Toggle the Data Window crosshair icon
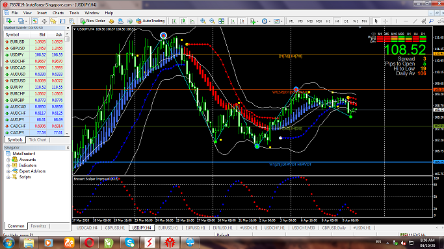 44,21
